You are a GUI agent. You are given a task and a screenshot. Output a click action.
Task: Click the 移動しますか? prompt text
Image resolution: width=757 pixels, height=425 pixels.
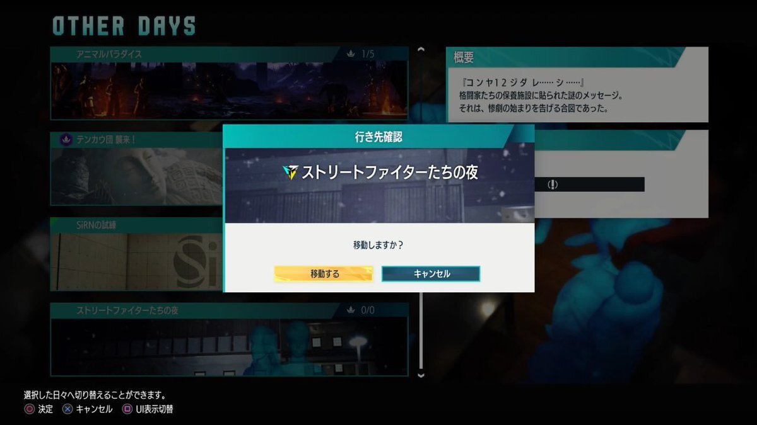pos(378,244)
